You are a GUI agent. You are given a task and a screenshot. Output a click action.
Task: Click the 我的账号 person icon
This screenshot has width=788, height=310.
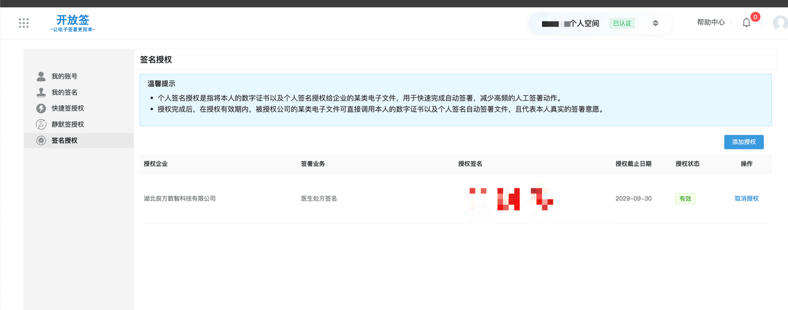click(x=41, y=76)
